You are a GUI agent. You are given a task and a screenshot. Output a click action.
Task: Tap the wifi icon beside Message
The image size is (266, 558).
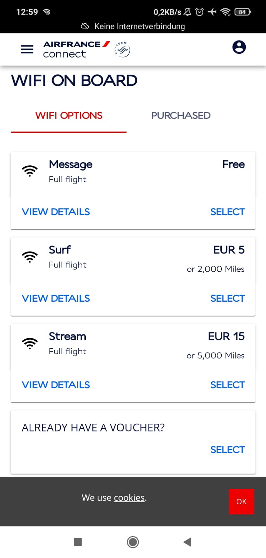pyautogui.click(x=30, y=171)
